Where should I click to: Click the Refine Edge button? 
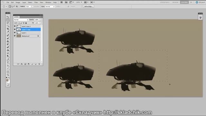89,6
